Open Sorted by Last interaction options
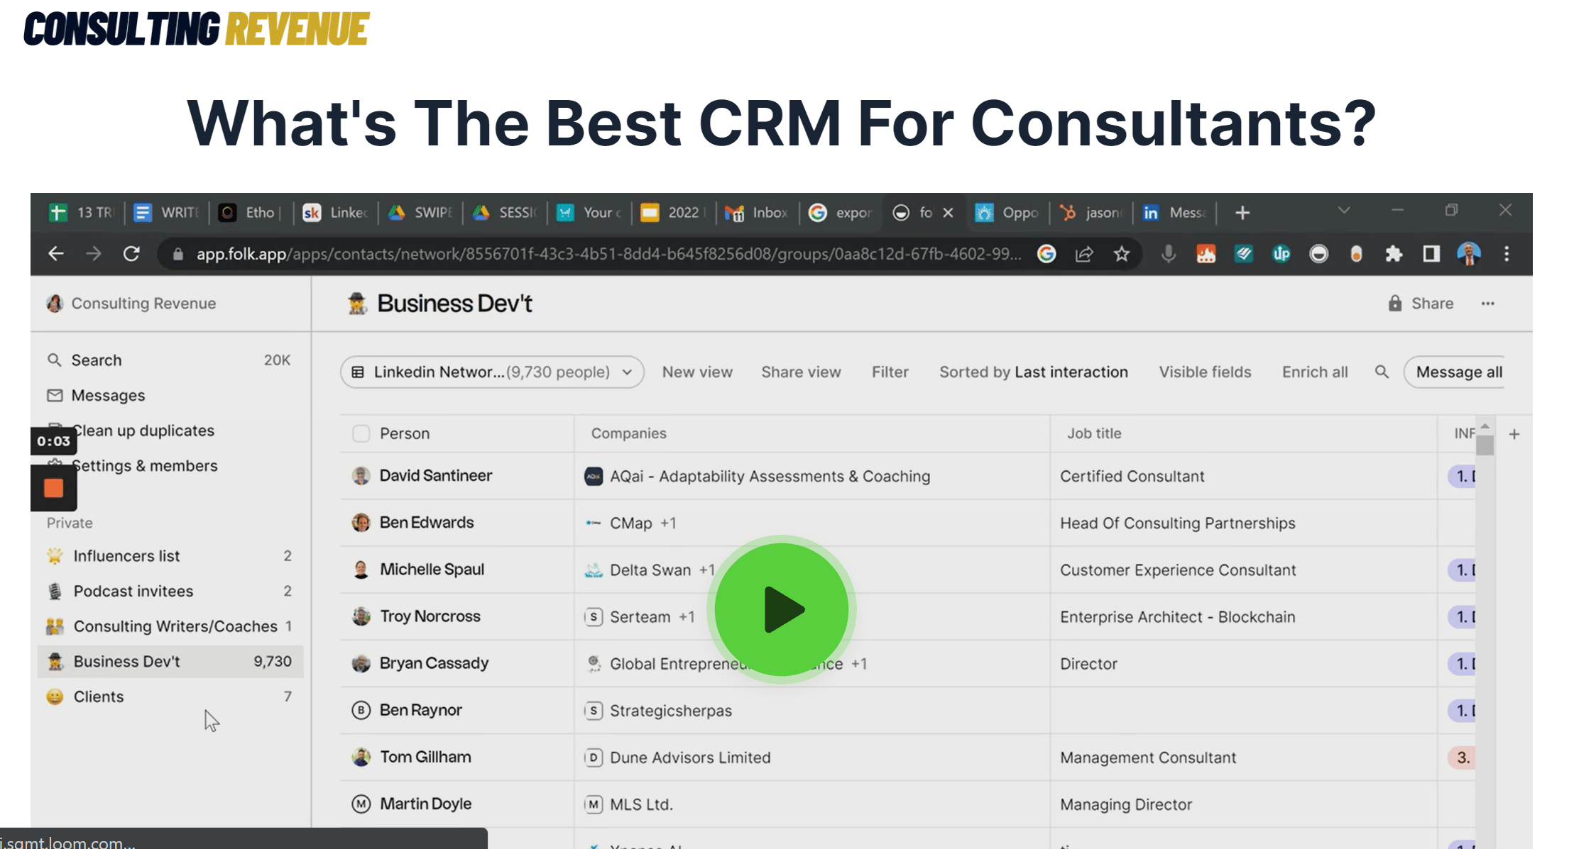 pos(1034,372)
